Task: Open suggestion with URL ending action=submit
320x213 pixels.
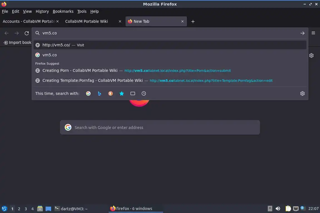Action: [170, 70]
